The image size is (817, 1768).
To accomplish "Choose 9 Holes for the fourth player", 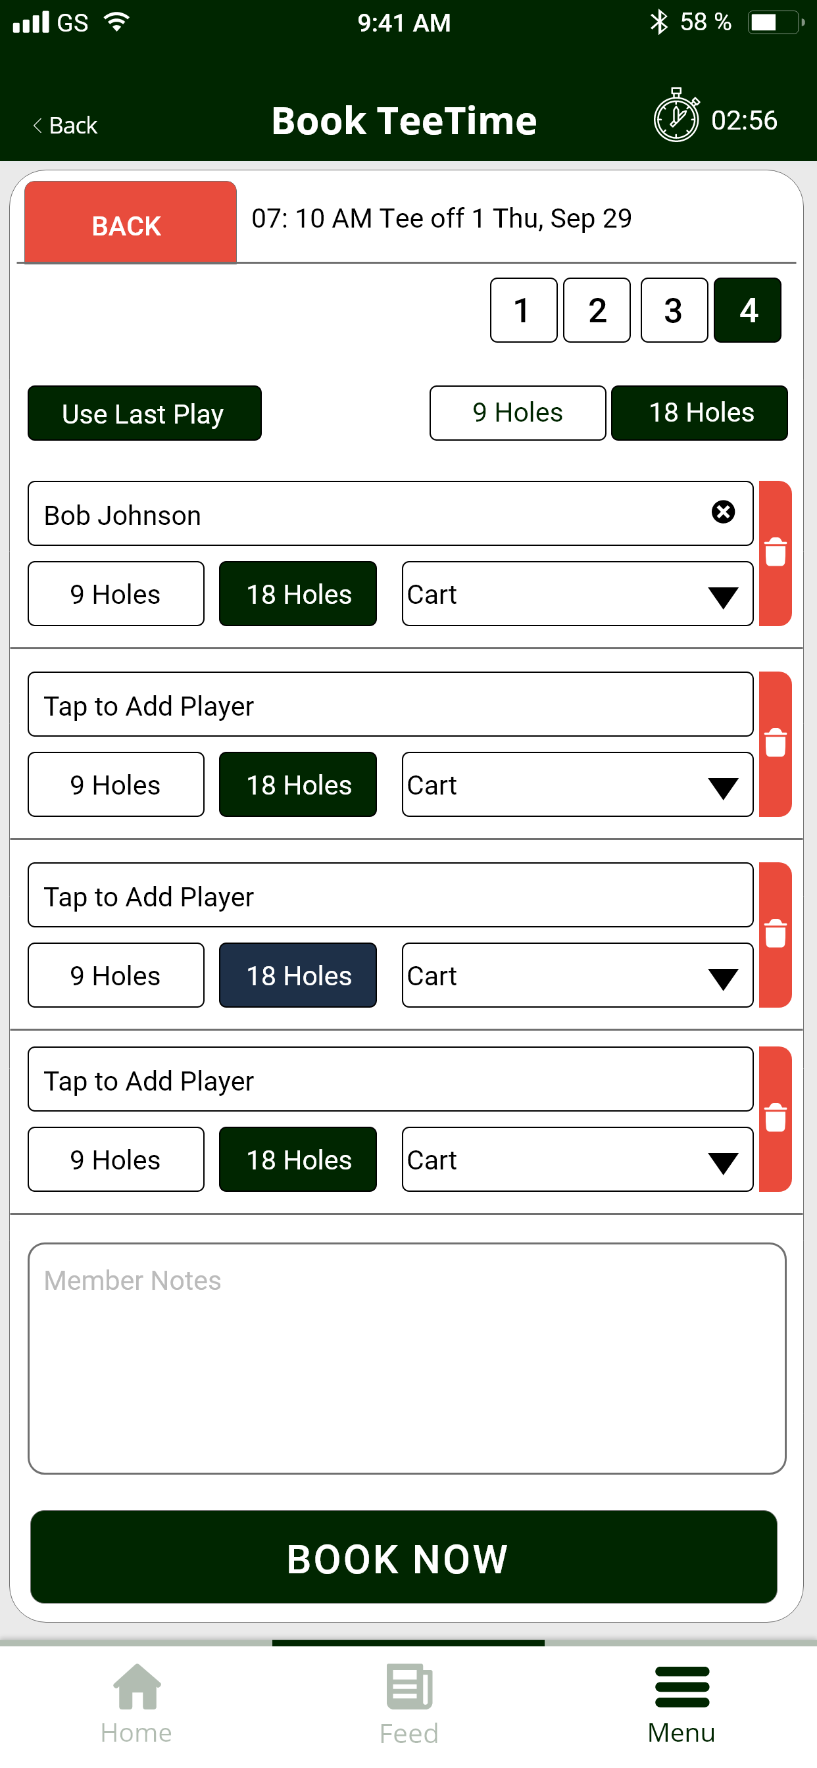I will 116,1159.
